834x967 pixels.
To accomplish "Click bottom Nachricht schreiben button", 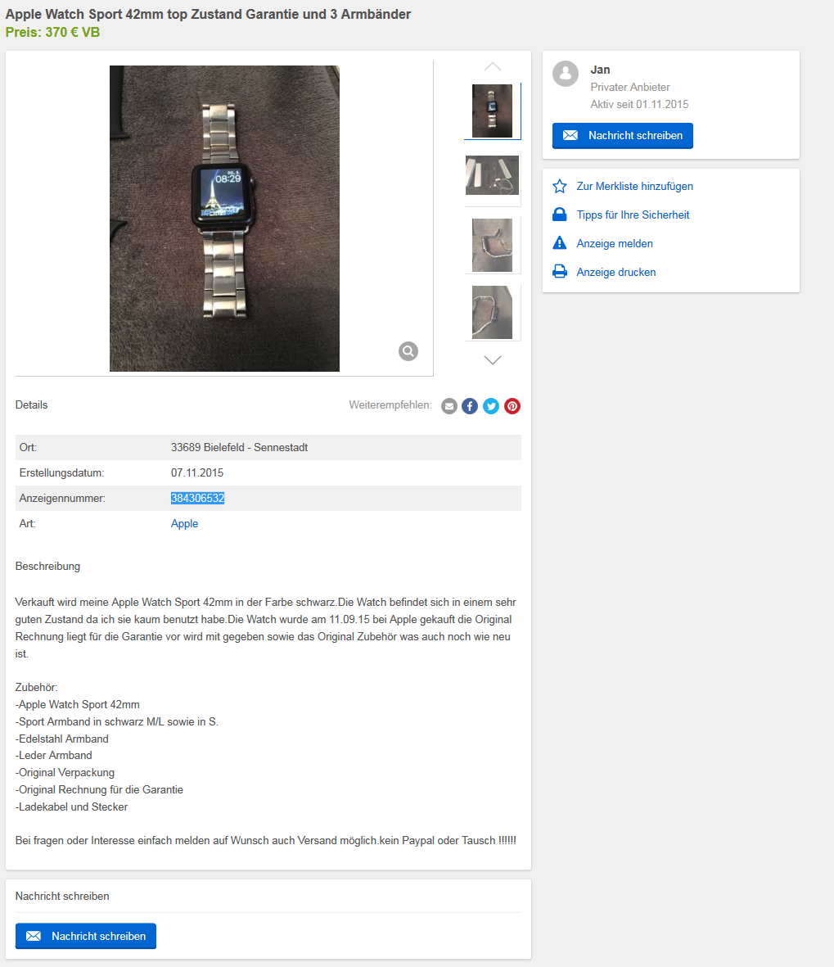I will pyautogui.click(x=86, y=936).
